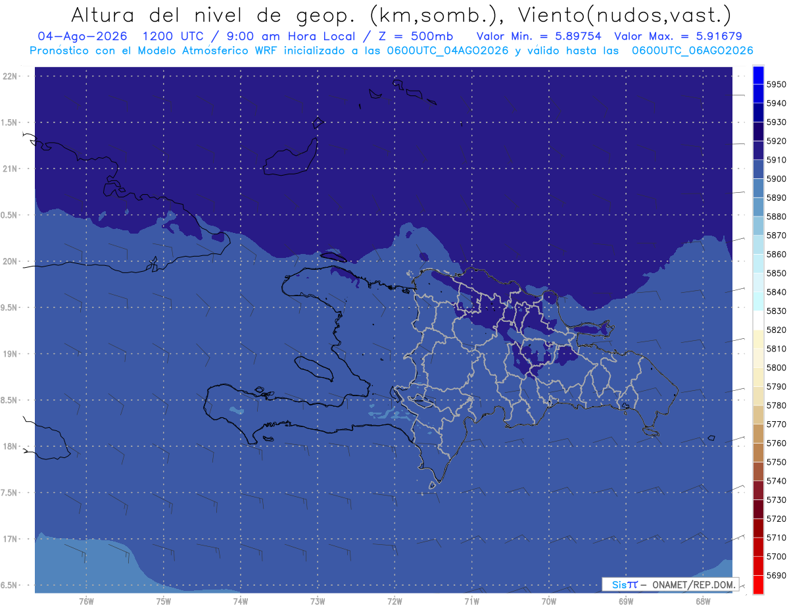The image size is (789, 610).
Task: Click the '8.5N' latitude label
Action: [x=10, y=400]
